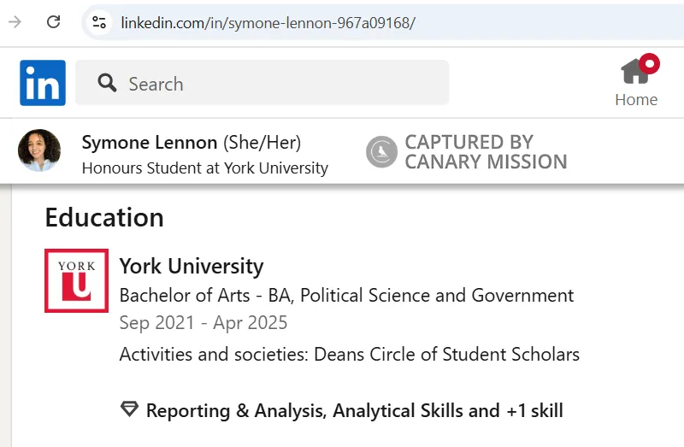Select the Deans Circle of Student Scholars text
Screen dimensions: 684x447
tap(446, 354)
